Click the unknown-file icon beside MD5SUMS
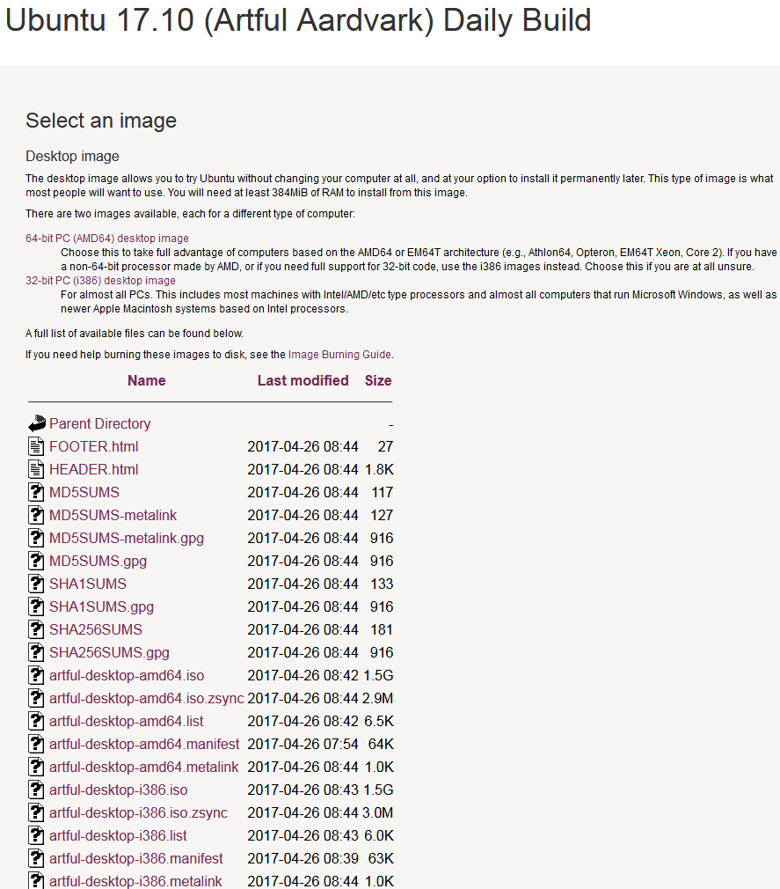 coord(36,492)
